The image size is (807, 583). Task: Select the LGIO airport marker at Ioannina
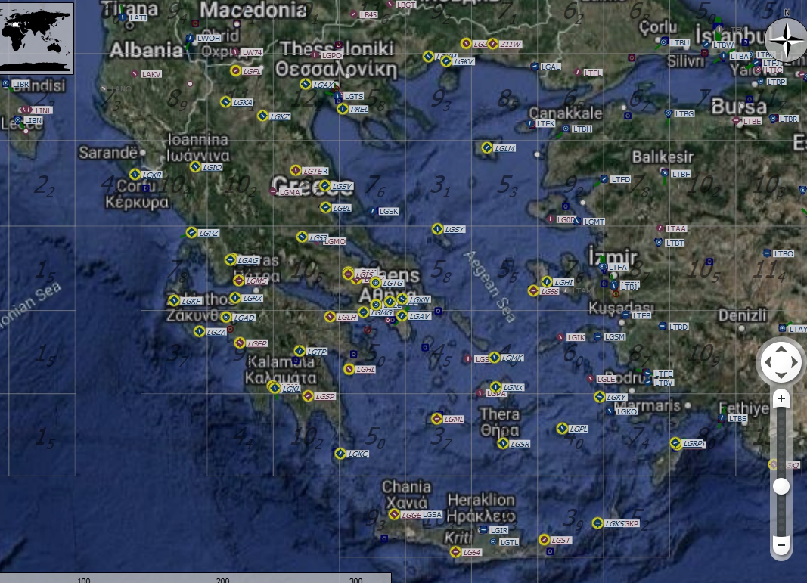[x=195, y=166]
